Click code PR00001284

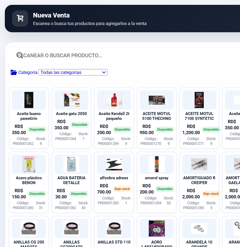(x=151, y=203)
